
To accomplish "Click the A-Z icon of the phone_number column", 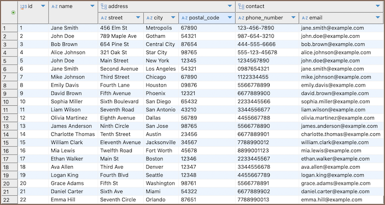I will point(241,18).
